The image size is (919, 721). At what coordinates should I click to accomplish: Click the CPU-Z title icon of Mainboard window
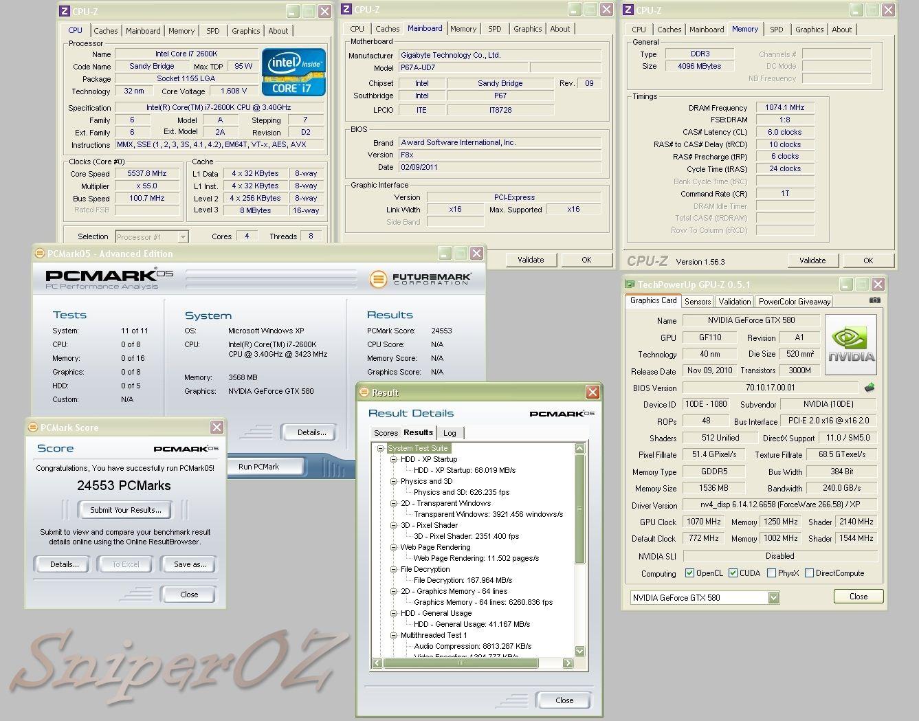(346, 10)
